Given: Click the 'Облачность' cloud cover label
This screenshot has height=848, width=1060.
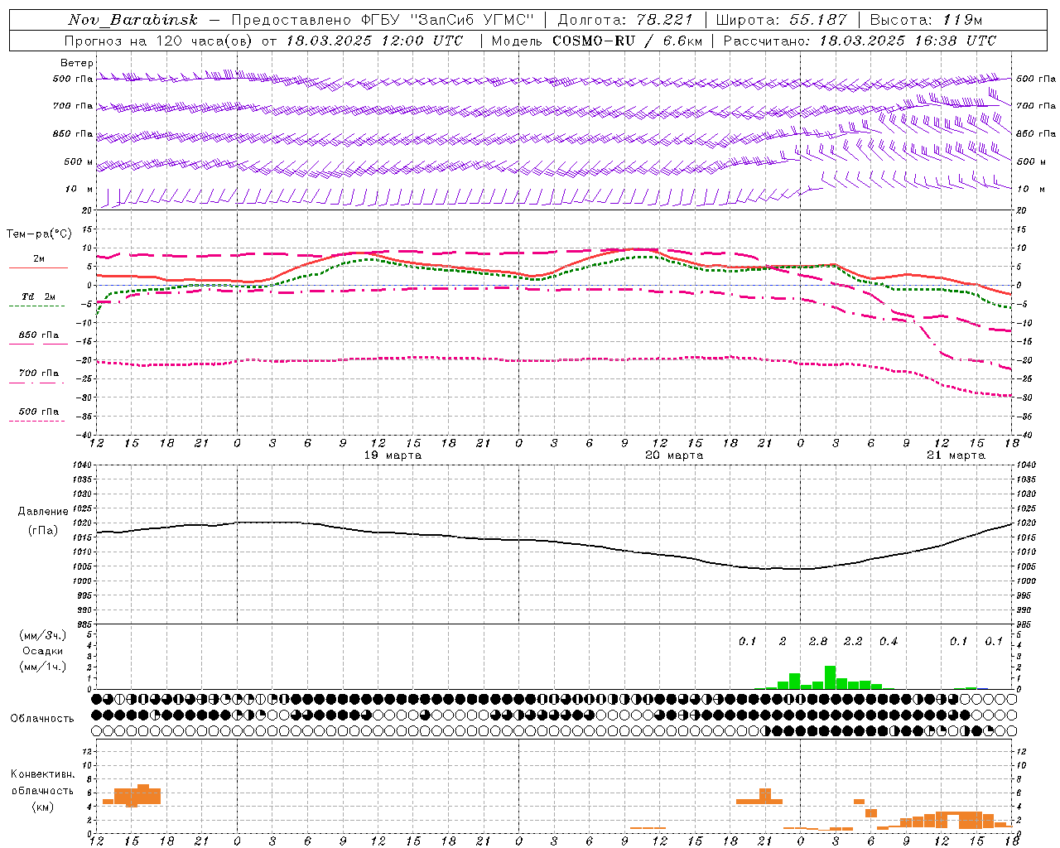Looking at the screenshot, I should coord(42,719).
